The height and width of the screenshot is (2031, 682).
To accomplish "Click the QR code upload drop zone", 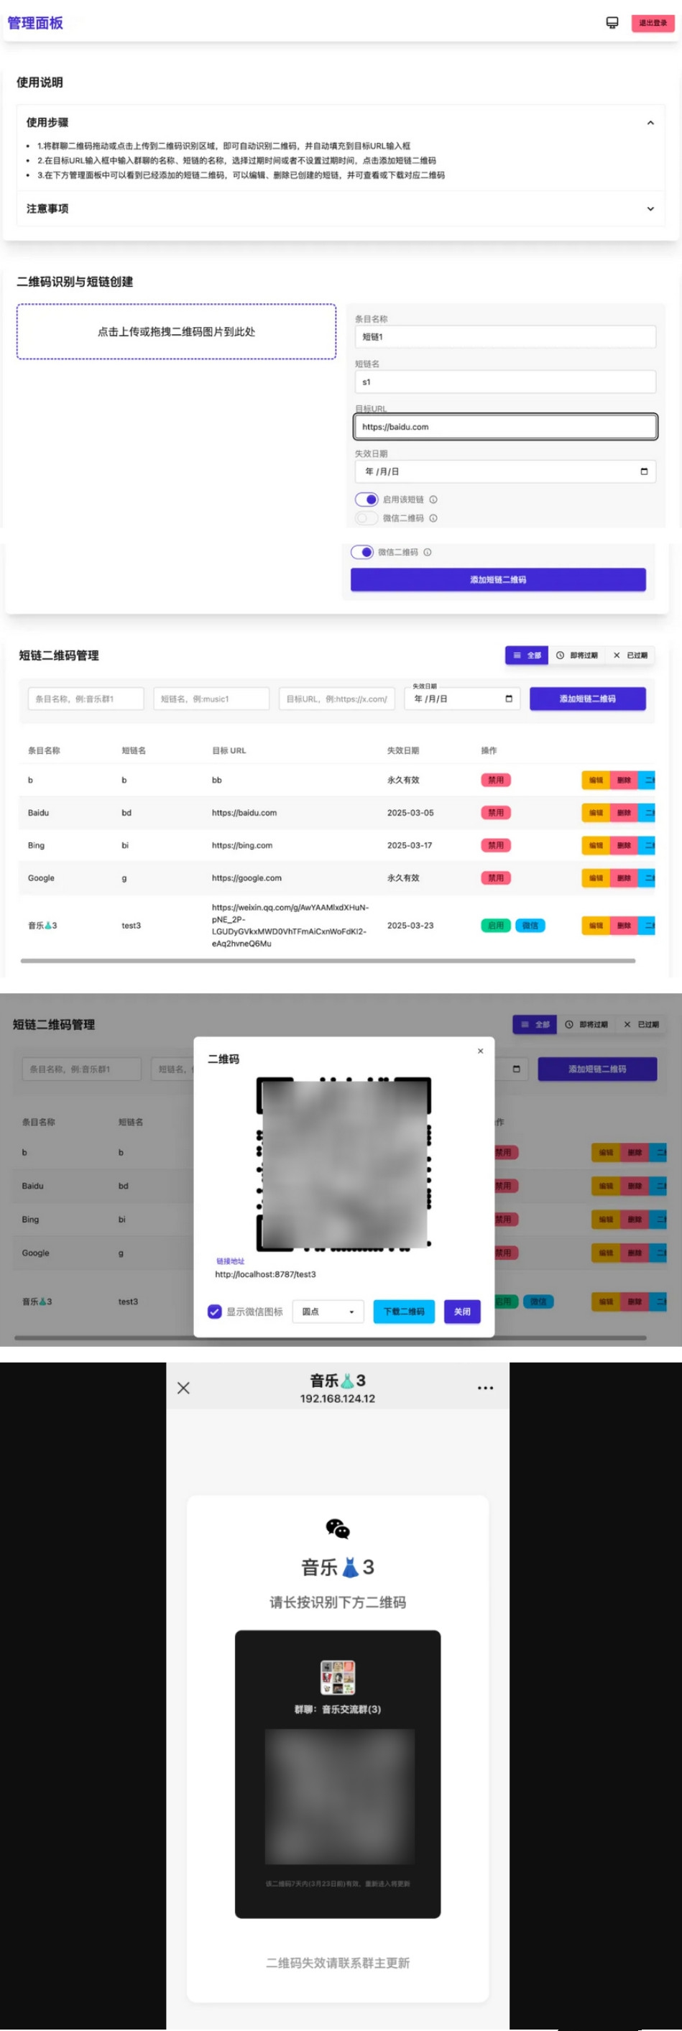I will tap(177, 332).
